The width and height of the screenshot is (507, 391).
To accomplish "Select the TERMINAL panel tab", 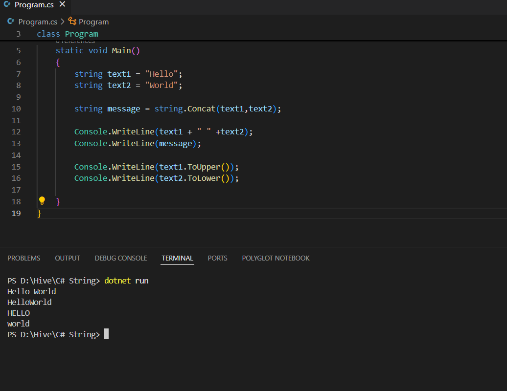I will (x=178, y=258).
